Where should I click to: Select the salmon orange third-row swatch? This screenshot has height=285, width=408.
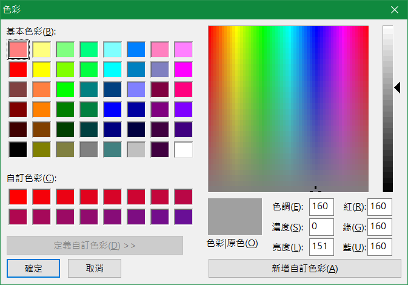pos(42,90)
